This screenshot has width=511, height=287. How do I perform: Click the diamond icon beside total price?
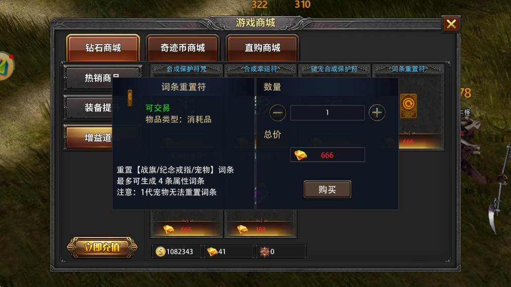coord(300,155)
